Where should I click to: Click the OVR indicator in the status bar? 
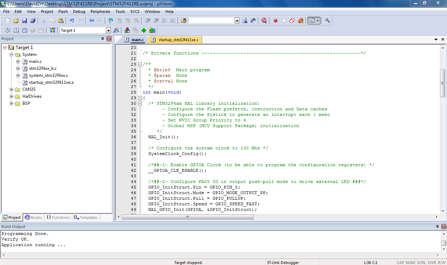[x=432, y=263]
